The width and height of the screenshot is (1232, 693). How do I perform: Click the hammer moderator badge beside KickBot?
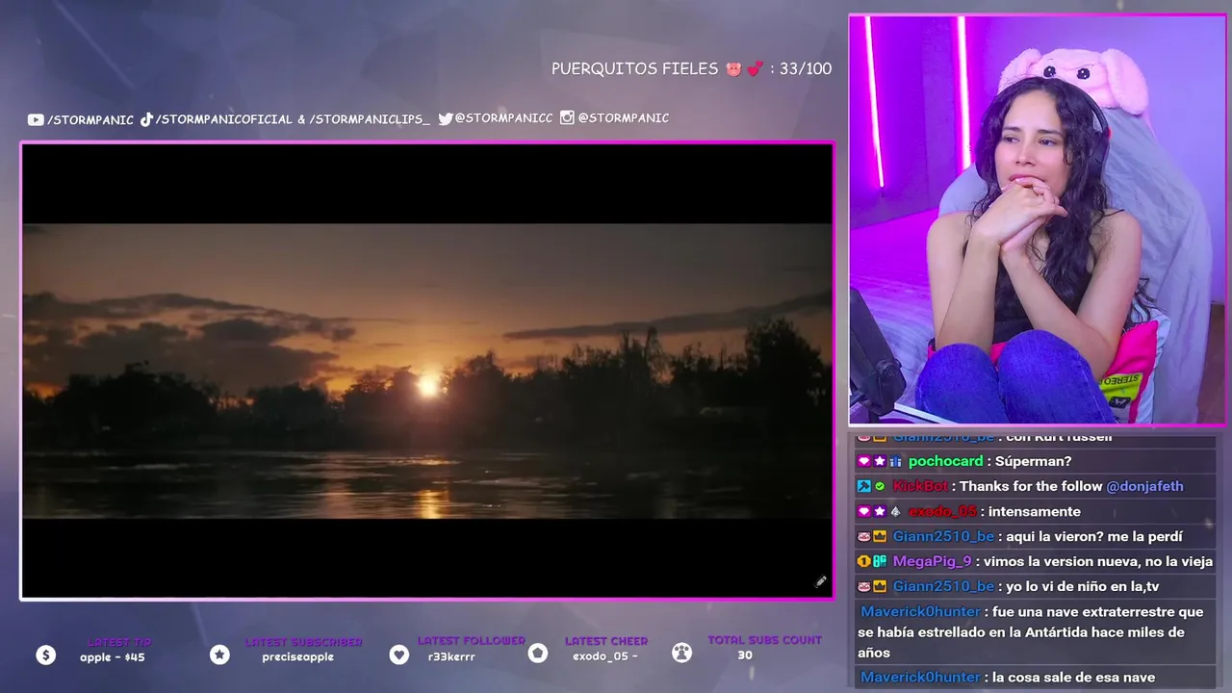(x=863, y=486)
